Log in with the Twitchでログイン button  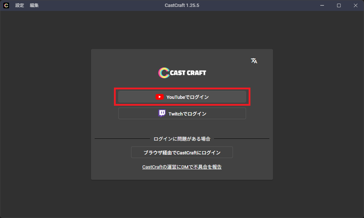click(x=182, y=113)
